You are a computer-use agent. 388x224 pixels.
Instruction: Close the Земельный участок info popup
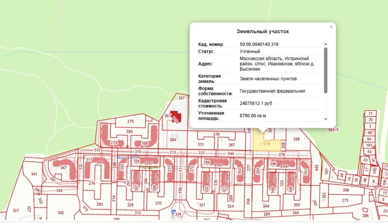(331, 27)
